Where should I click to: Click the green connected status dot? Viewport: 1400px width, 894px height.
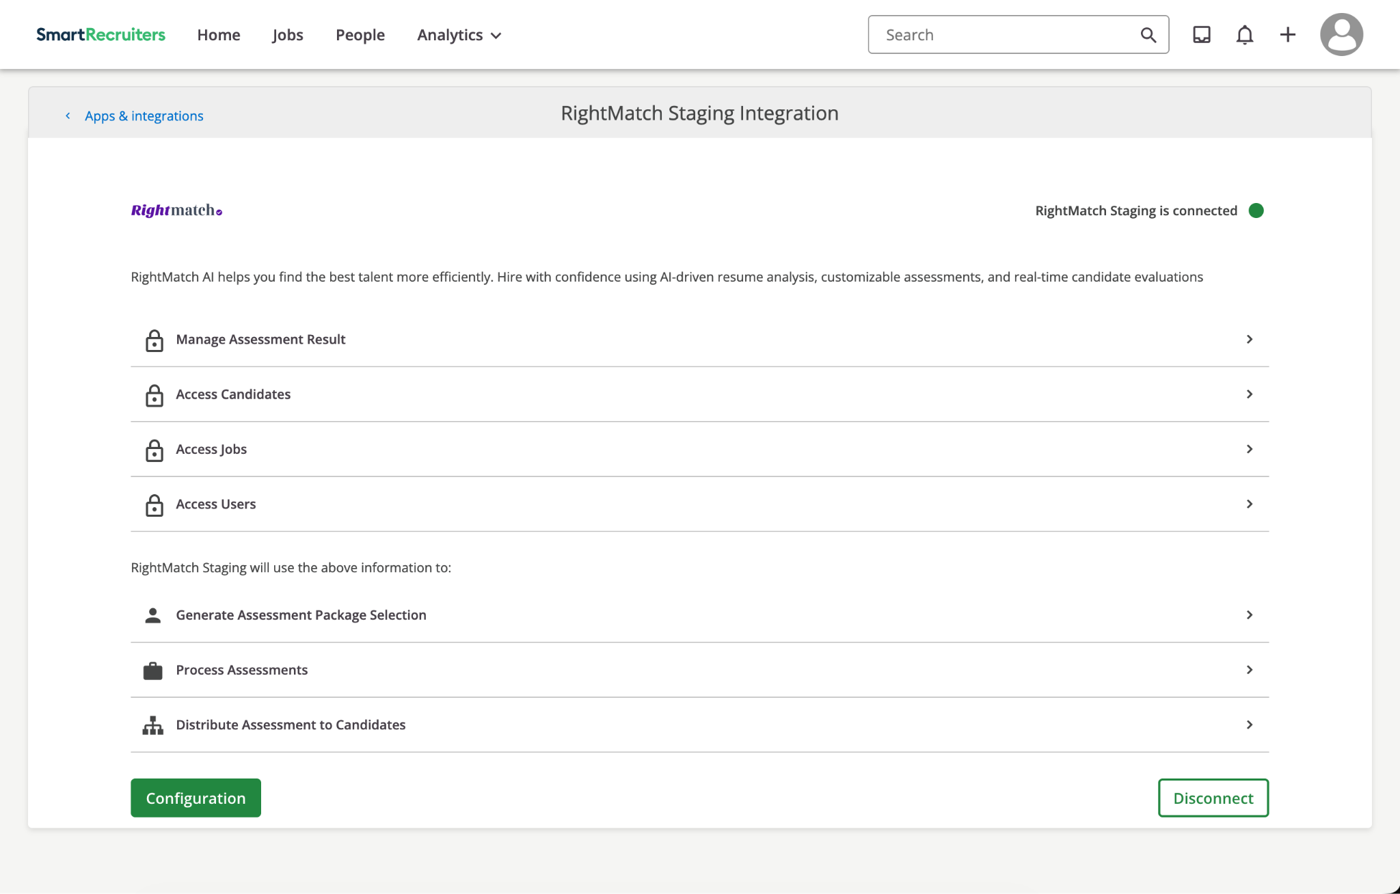[1256, 211]
